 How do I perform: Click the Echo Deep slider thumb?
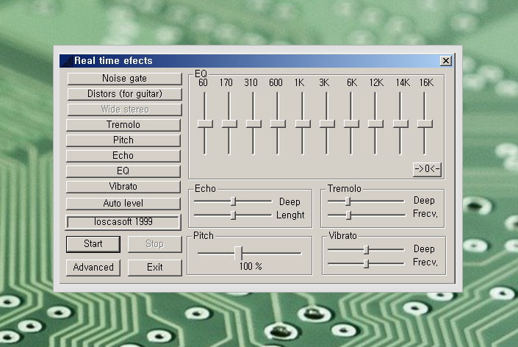click(233, 201)
